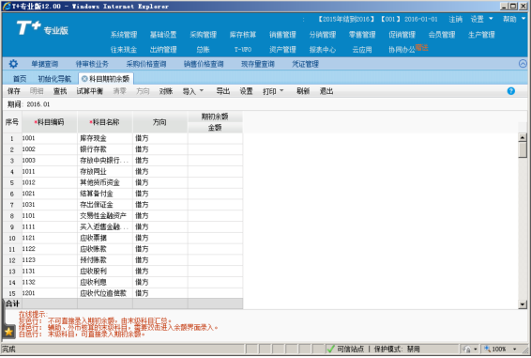Open the 生产管理 menu
Image resolution: width=531 pixels, height=358 pixels.
(x=481, y=35)
